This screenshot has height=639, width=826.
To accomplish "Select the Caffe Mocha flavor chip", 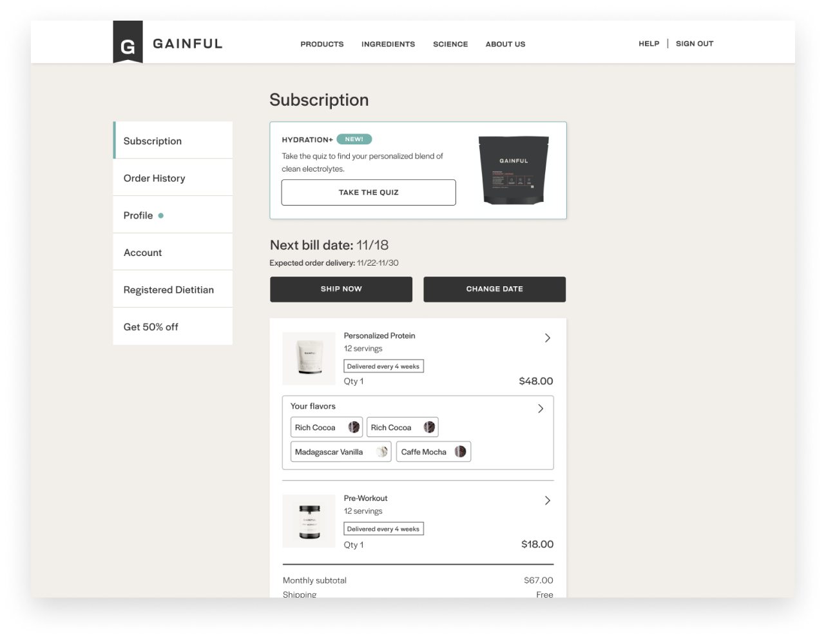I will pyautogui.click(x=434, y=452).
